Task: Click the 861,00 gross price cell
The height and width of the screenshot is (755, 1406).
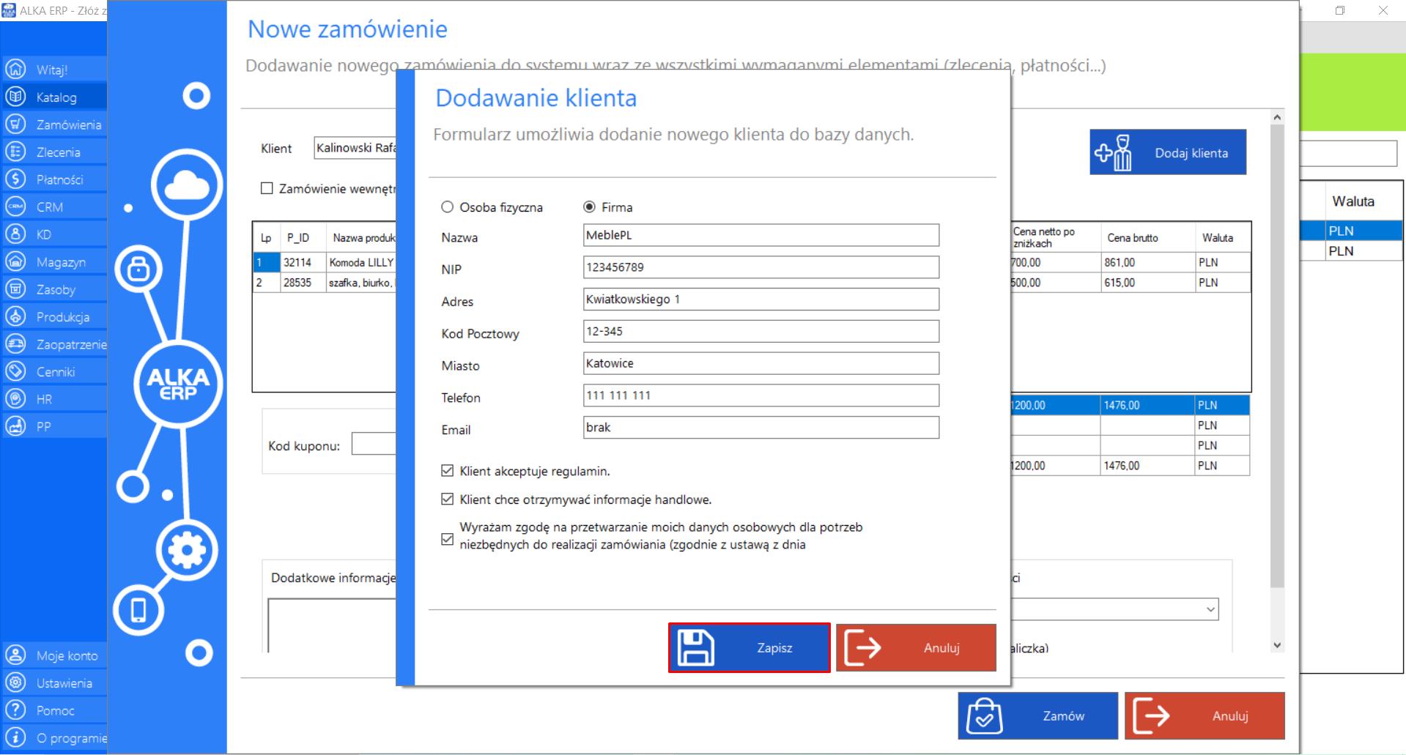Action: click(x=1147, y=262)
